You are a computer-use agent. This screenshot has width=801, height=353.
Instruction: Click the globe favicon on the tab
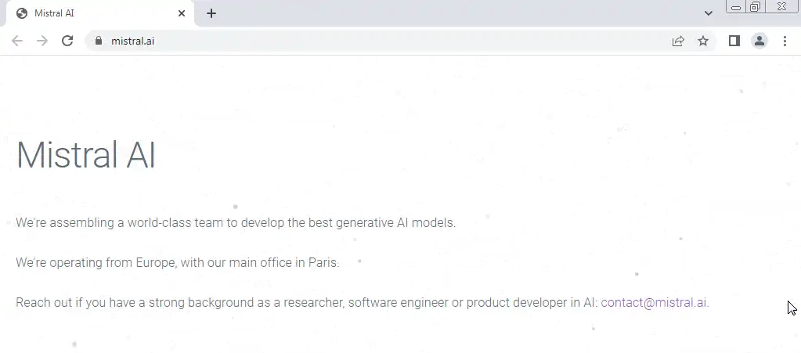click(22, 13)
